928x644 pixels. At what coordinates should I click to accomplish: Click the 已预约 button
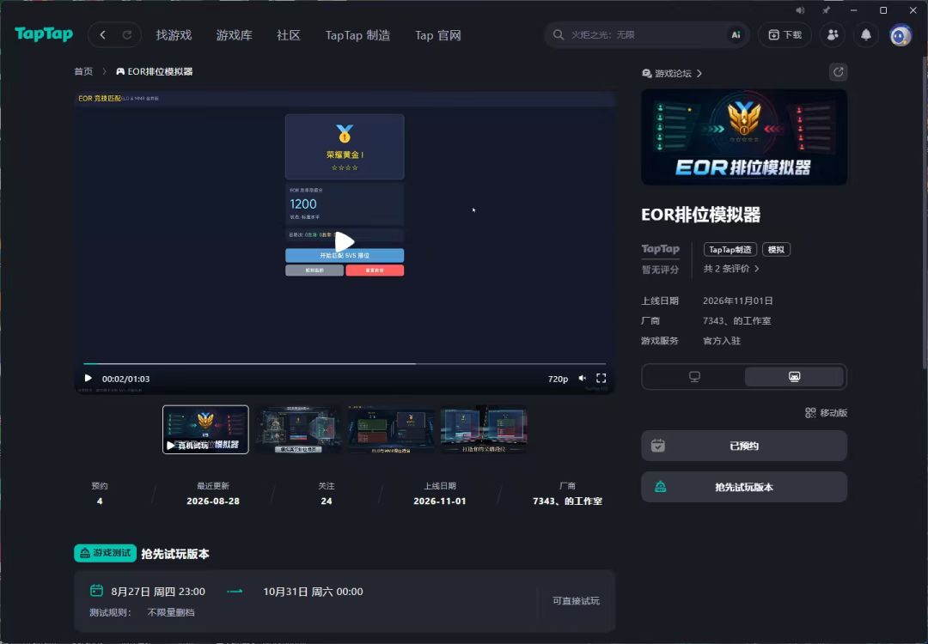(744, 446)
